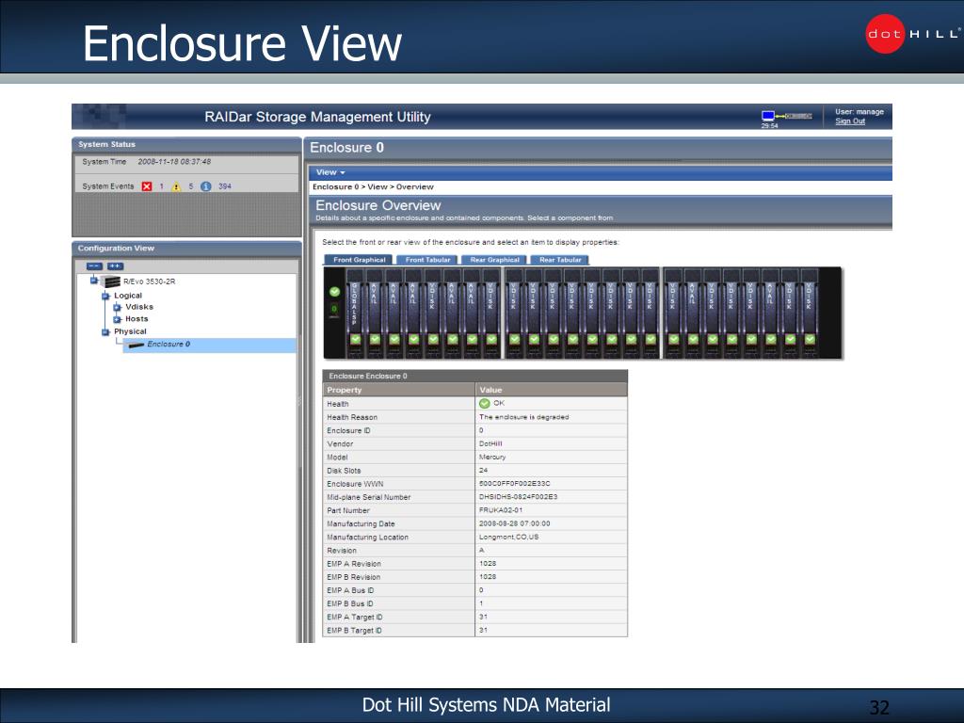Click the EMP A Bus ID row label
The image size is (964, 723).
350,590
